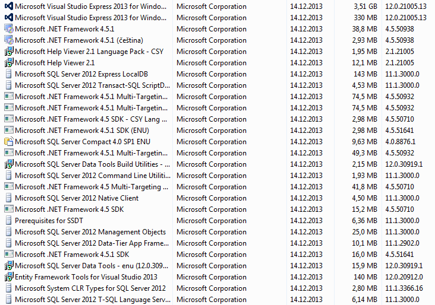Click the SQL Server 2012 Native Client icon

(8, 198)
